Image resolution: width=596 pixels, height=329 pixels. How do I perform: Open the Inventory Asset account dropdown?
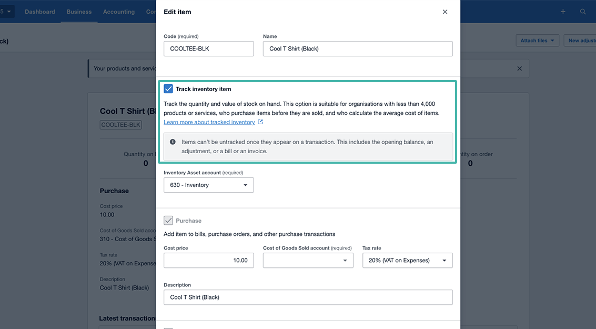coord(209,185)
